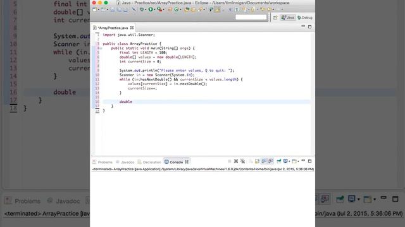Click the Open Task toolbar icon
Image resolution: width=405 pixels, height=227 pixels.
(193, 9)
